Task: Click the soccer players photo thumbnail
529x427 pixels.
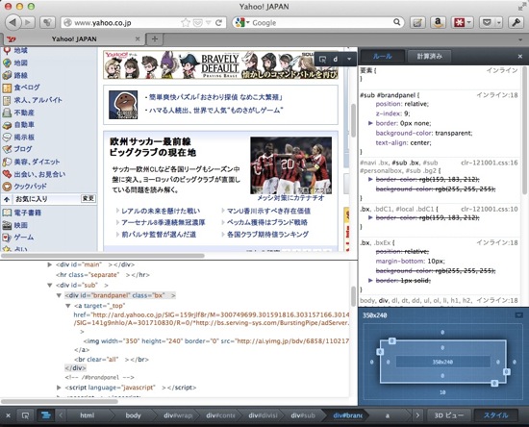Action: (290, 164)
